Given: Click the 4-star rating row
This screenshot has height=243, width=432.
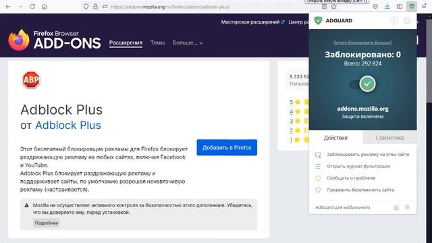Looking at the screenshot, I should pos(299,111).
